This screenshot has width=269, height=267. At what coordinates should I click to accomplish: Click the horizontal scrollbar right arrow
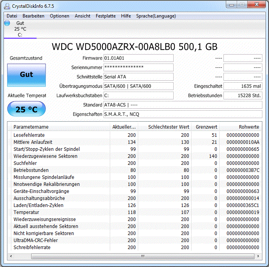tap(258, 256)
